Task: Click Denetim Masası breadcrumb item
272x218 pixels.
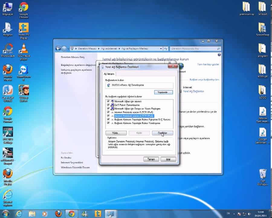Action: [x=87, y=48]
